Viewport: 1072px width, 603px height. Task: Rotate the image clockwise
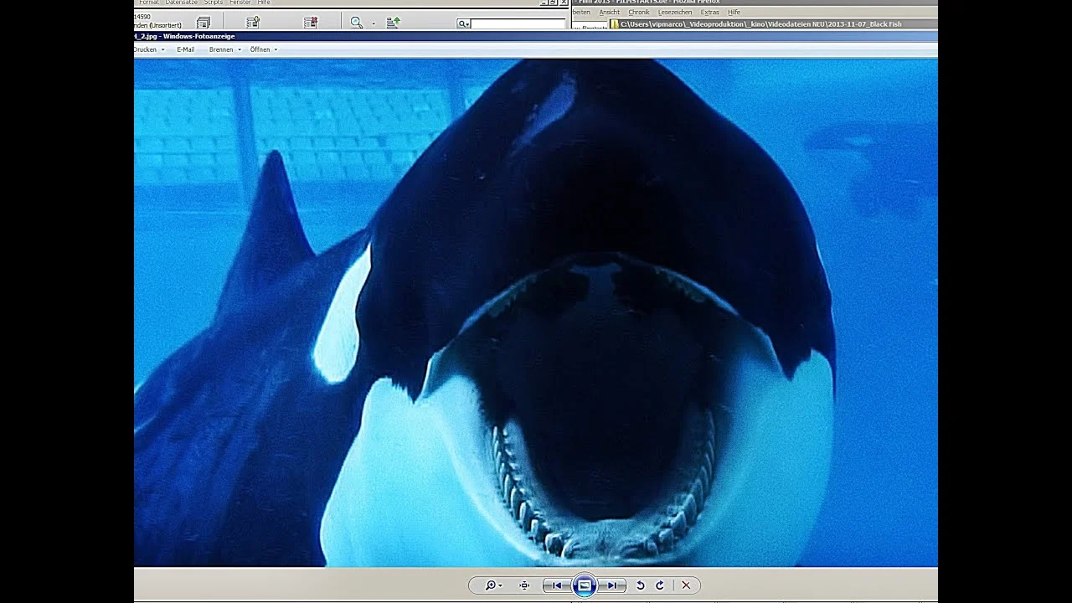pyautogui.click(x=659, y=585)
